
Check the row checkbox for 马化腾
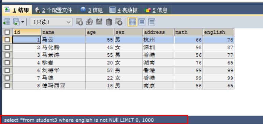(7, 48)
